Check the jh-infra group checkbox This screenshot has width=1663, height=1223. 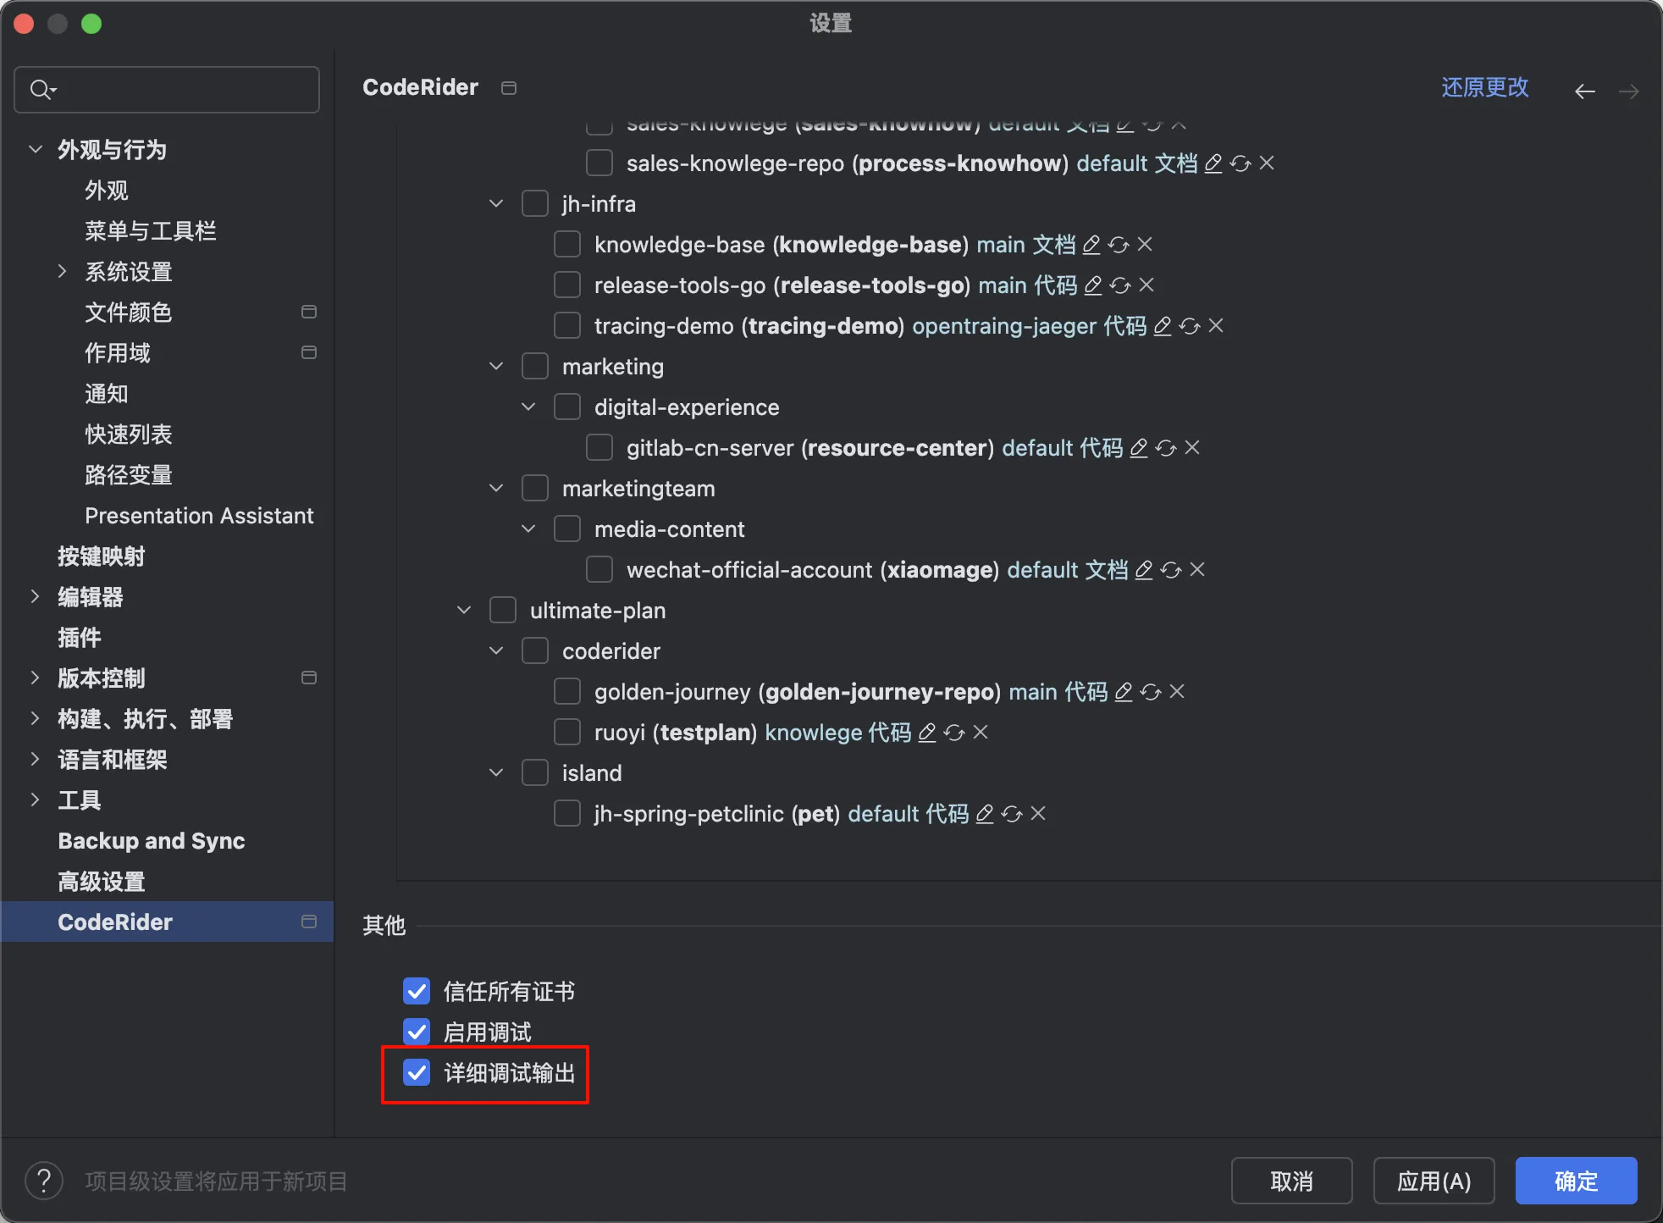click(x=535, y=204)
